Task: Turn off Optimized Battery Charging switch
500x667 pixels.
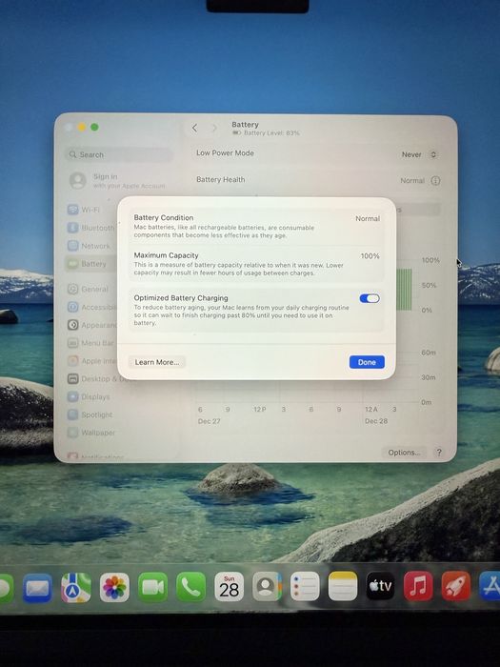Action: [x=370, y=298]
